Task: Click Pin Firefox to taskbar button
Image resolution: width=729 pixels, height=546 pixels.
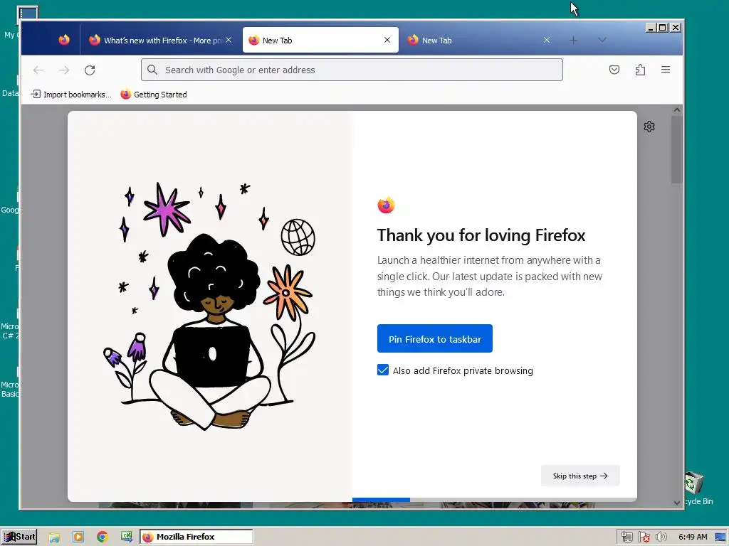Action: (x=435, y=338)
